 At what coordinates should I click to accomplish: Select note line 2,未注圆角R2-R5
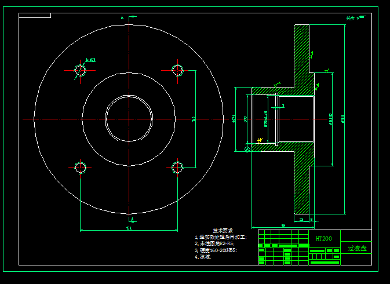pos(214,243)
